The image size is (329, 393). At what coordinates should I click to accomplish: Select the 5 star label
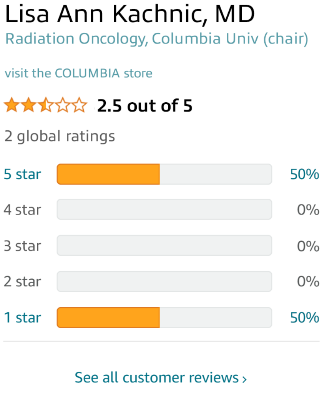[23, 174]
